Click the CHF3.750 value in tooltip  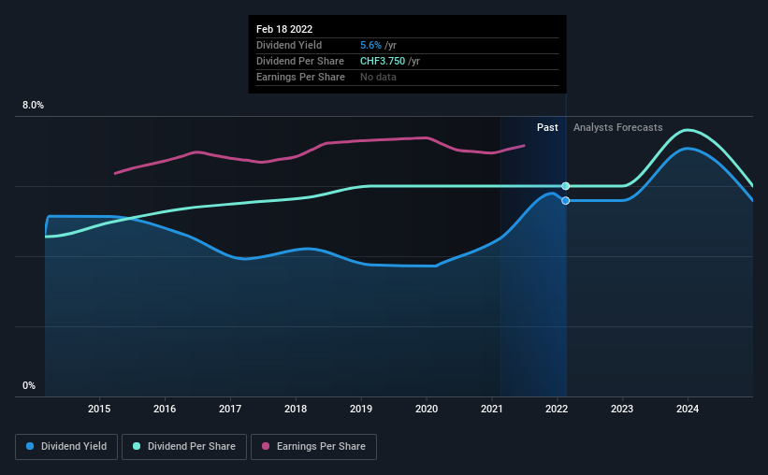pos(383,61)
